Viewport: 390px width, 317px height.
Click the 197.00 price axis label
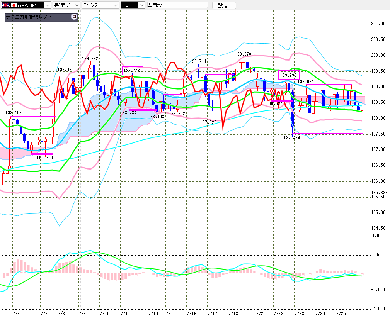pyautogui.click(x=378, y=149)
